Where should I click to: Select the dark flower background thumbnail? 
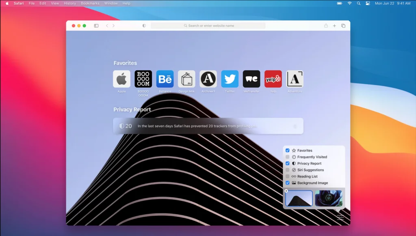click(329, 198)
